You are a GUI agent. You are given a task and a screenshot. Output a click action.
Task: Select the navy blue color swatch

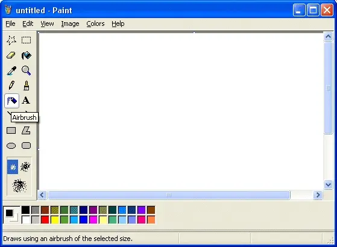(x=84, y=210)
